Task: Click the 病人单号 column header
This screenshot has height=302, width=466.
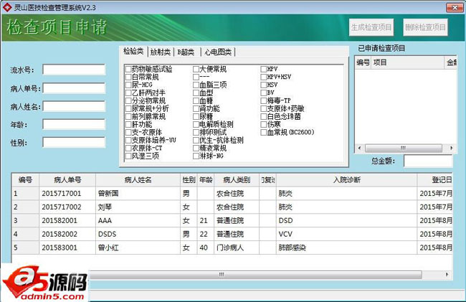Action: 67,180
